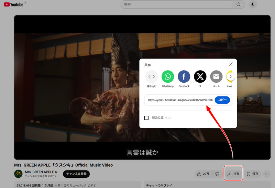Open the three-dot more actions menu
This screenshot has height=188, width=275.
tap(267, 174)
